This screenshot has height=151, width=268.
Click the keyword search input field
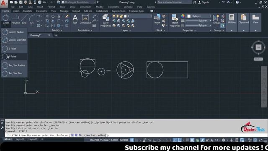point(174,2)
